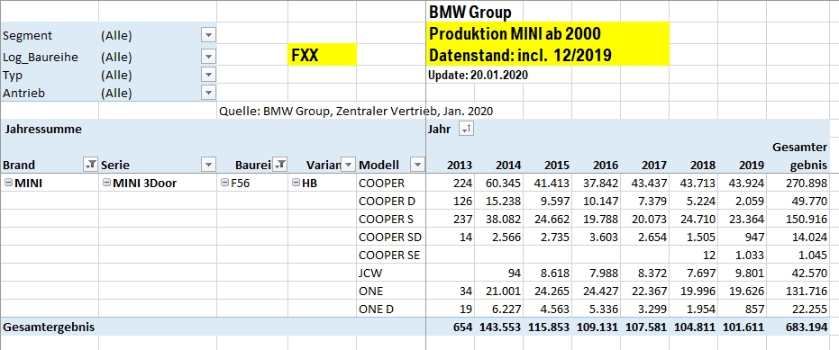Open the Baureihe column filter icon
Screen dimensions: 839x350
click(280, 165)
